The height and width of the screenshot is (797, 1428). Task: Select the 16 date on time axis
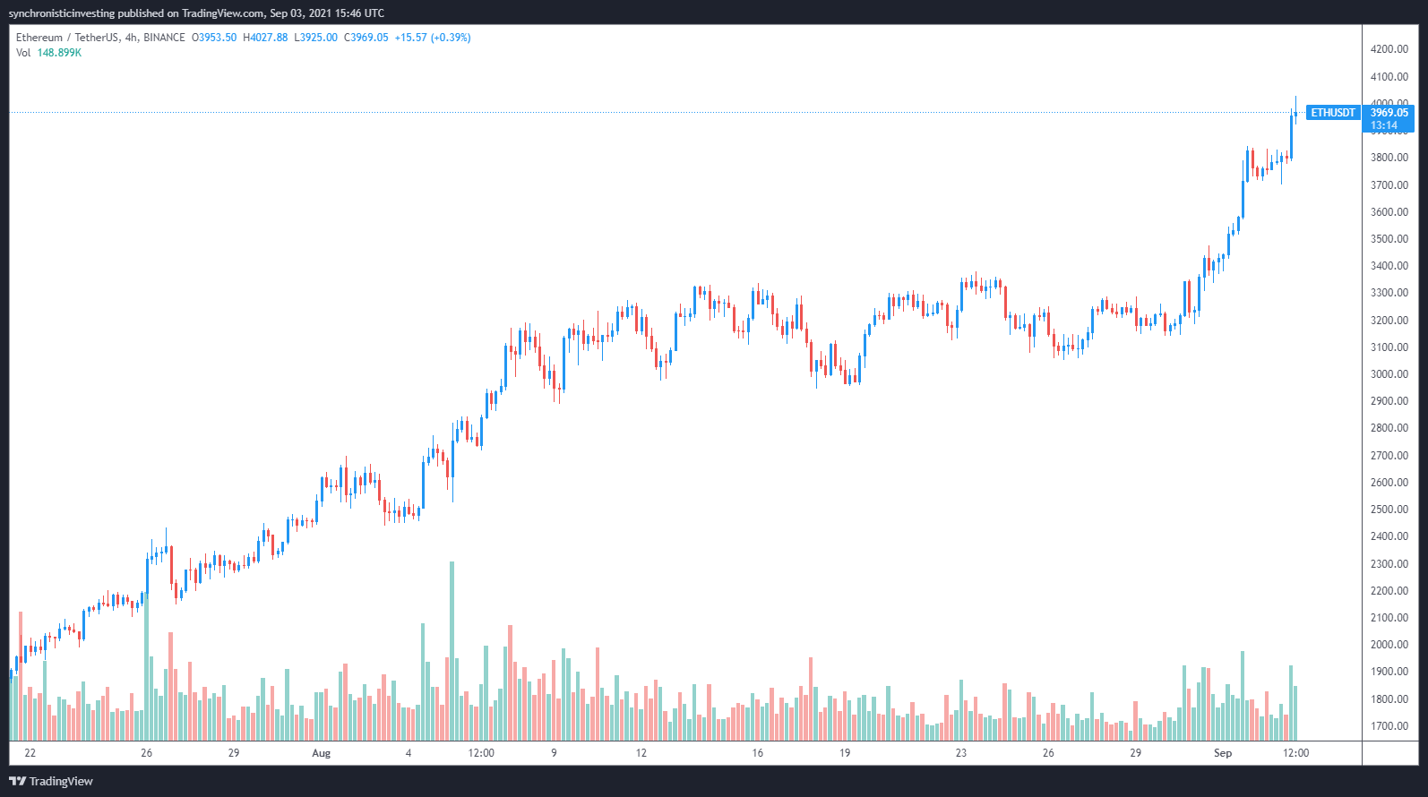[757, 753]
